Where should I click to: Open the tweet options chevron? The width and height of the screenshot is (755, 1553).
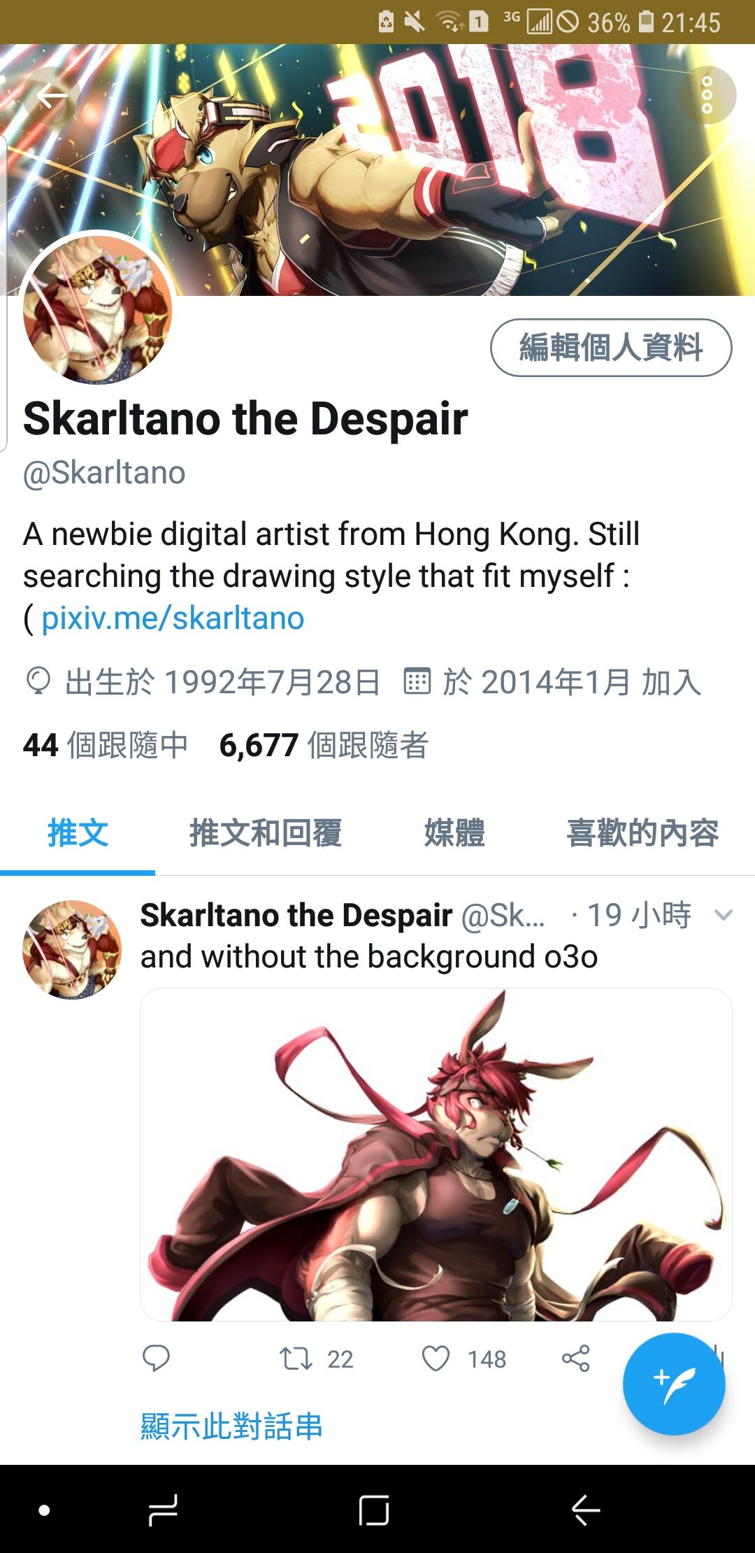point(724,914)
